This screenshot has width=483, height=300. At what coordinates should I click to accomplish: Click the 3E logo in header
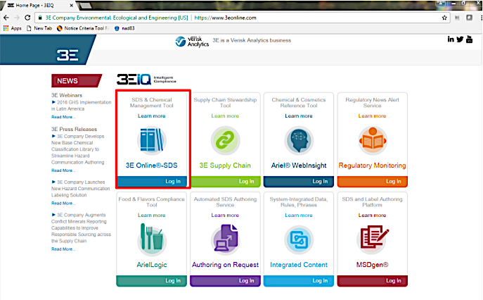[x=67, y=55]
